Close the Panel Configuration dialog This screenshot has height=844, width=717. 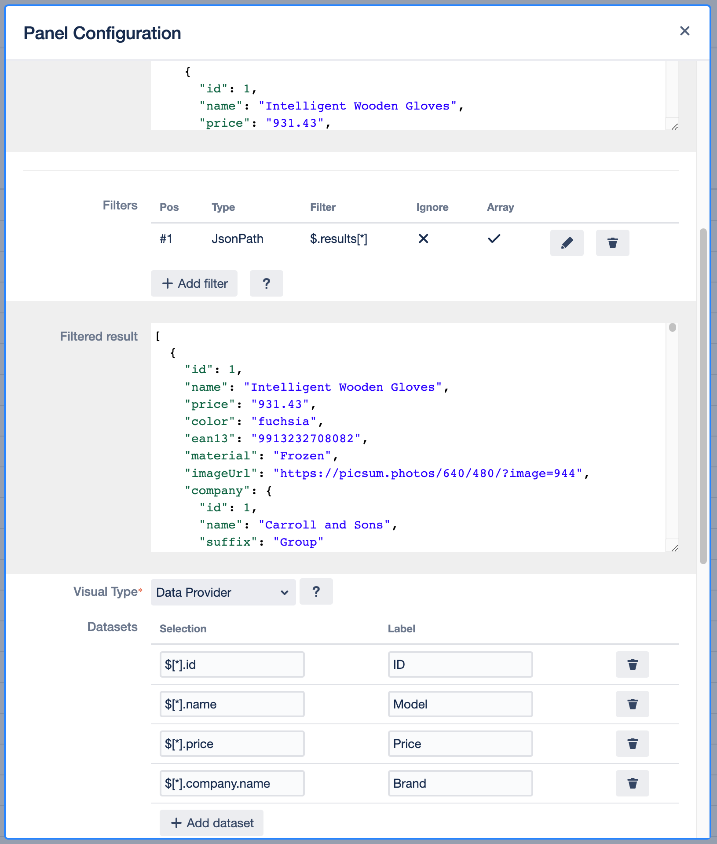click(685, 31)
